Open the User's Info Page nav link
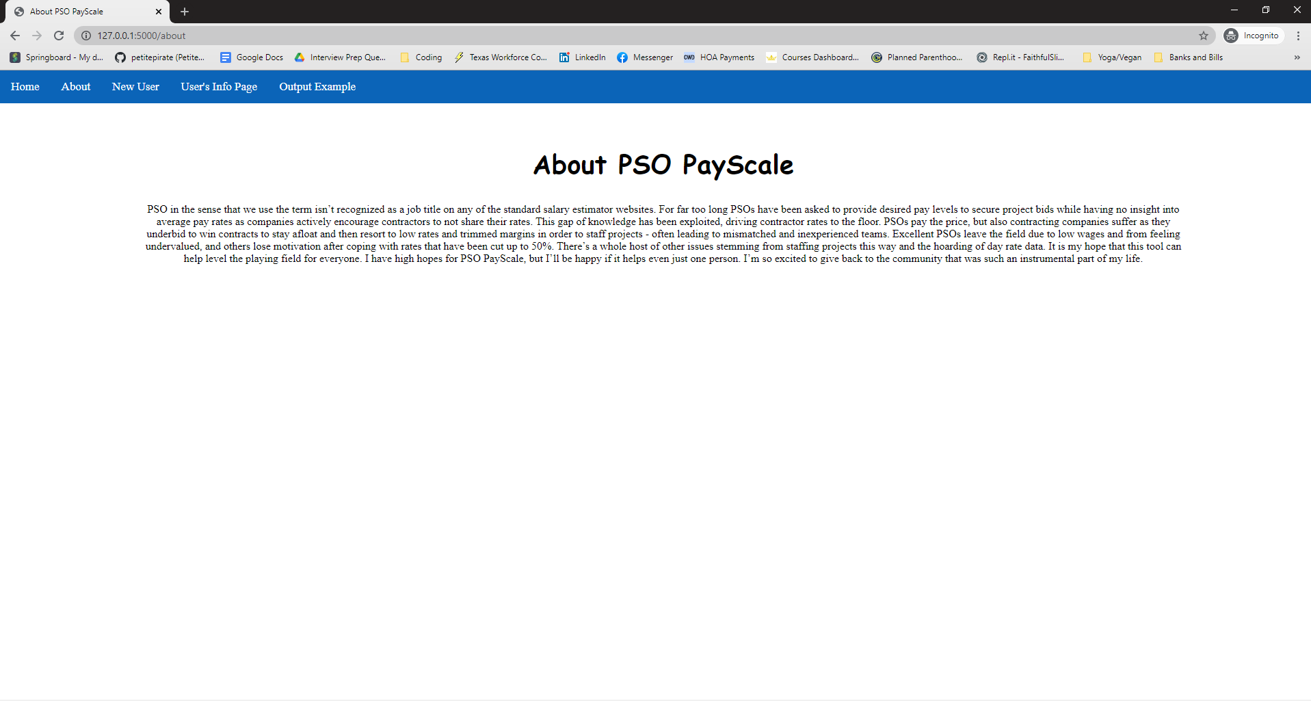 (219, 87)
